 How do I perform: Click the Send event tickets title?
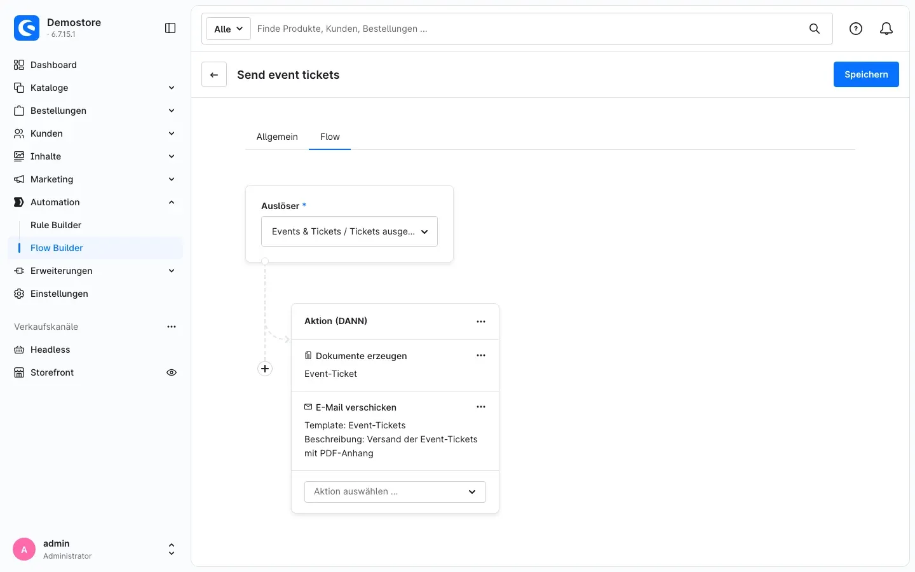click(288, 75)
